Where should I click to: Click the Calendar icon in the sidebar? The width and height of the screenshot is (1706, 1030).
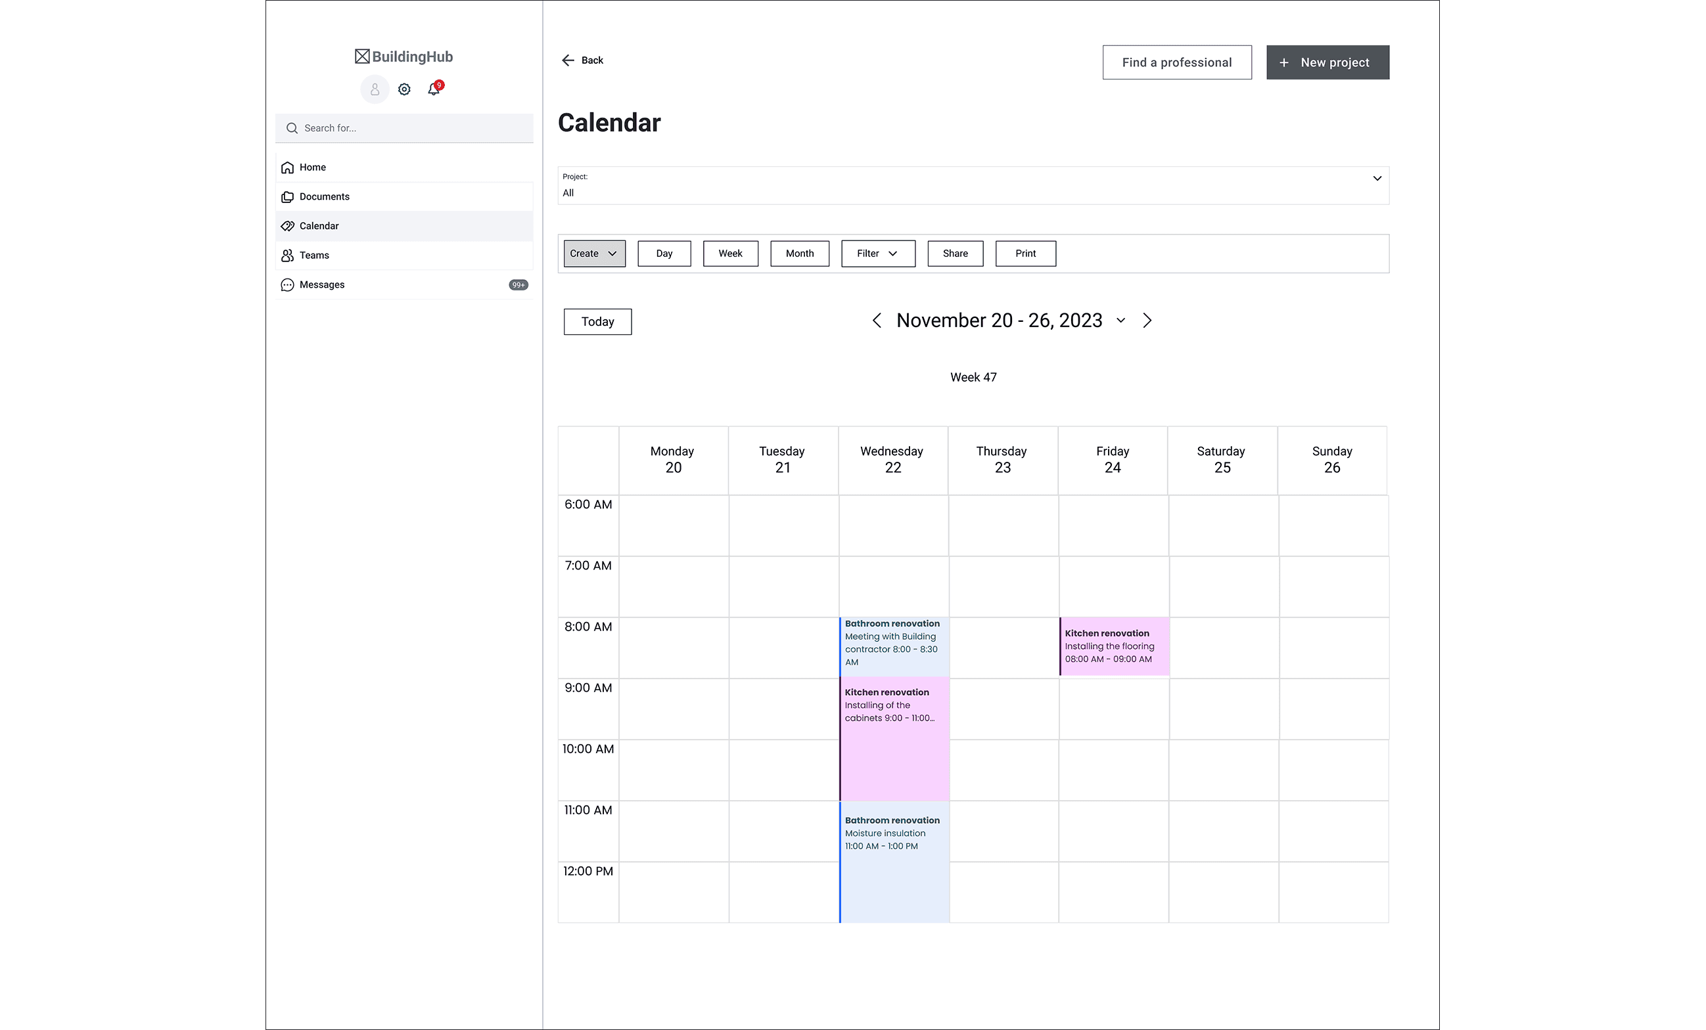(x=287, y=227)
